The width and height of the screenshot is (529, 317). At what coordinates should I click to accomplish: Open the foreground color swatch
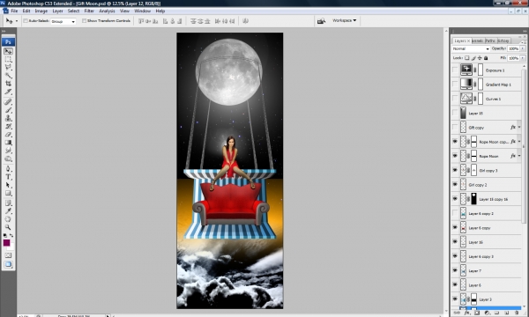(x=6, y=243)
